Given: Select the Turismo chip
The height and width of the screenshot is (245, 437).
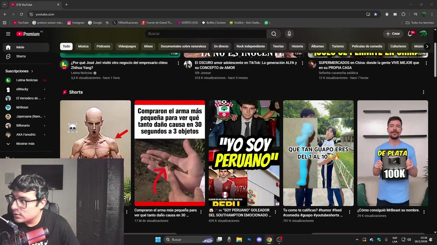Looking at the screenshot, I should pos(338,46).
